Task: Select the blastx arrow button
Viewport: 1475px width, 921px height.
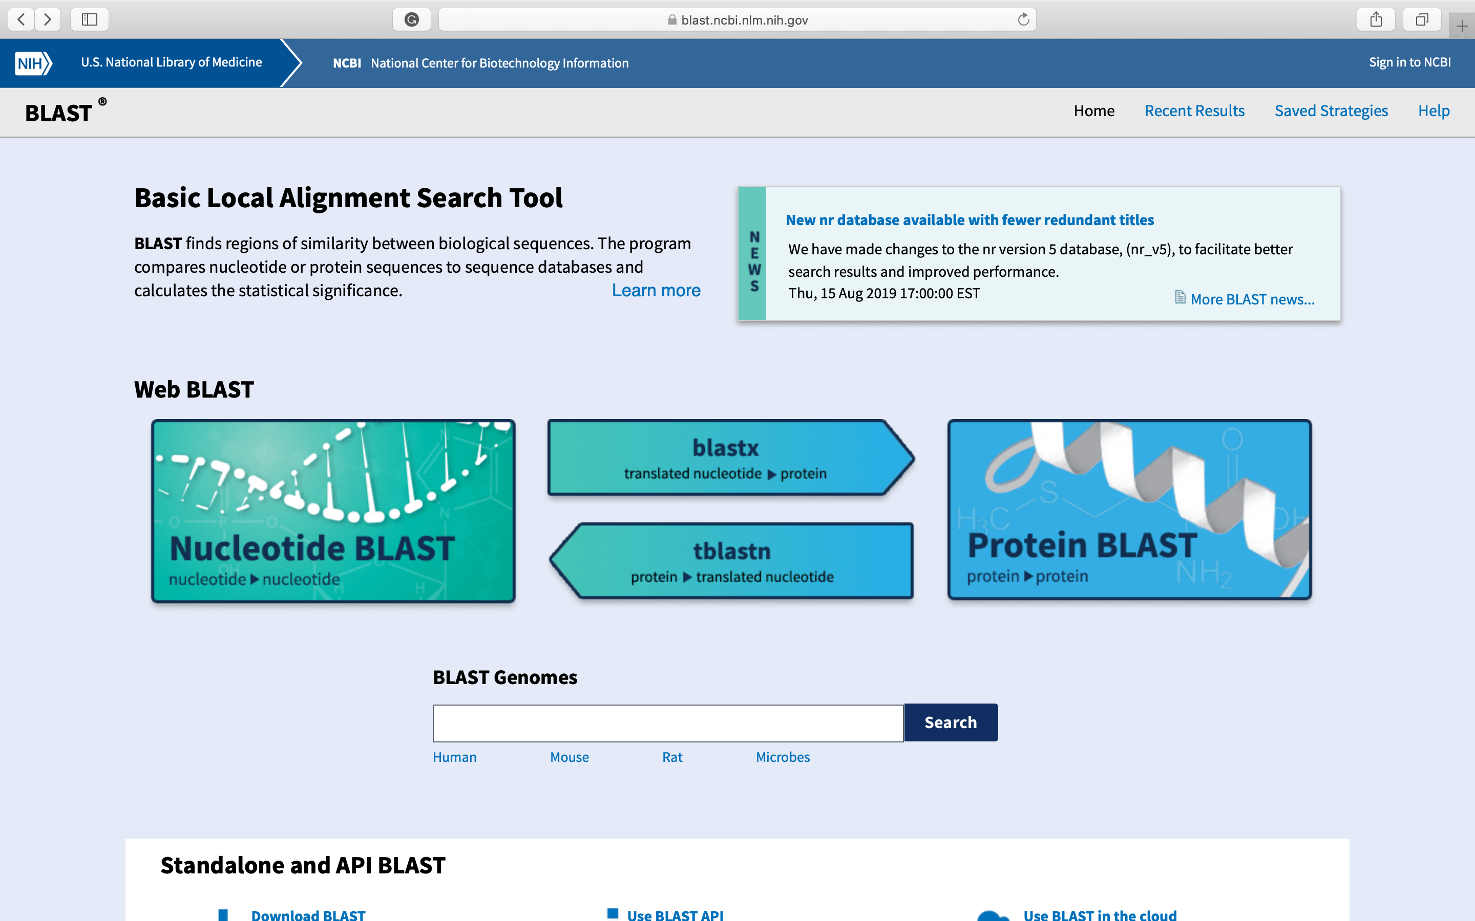Action: [x=725, y=458]
